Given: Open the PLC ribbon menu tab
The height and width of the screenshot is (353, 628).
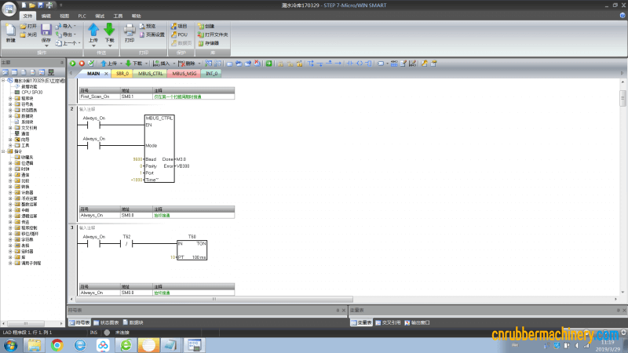Looking at the screenshot, I should coord(82,15).
